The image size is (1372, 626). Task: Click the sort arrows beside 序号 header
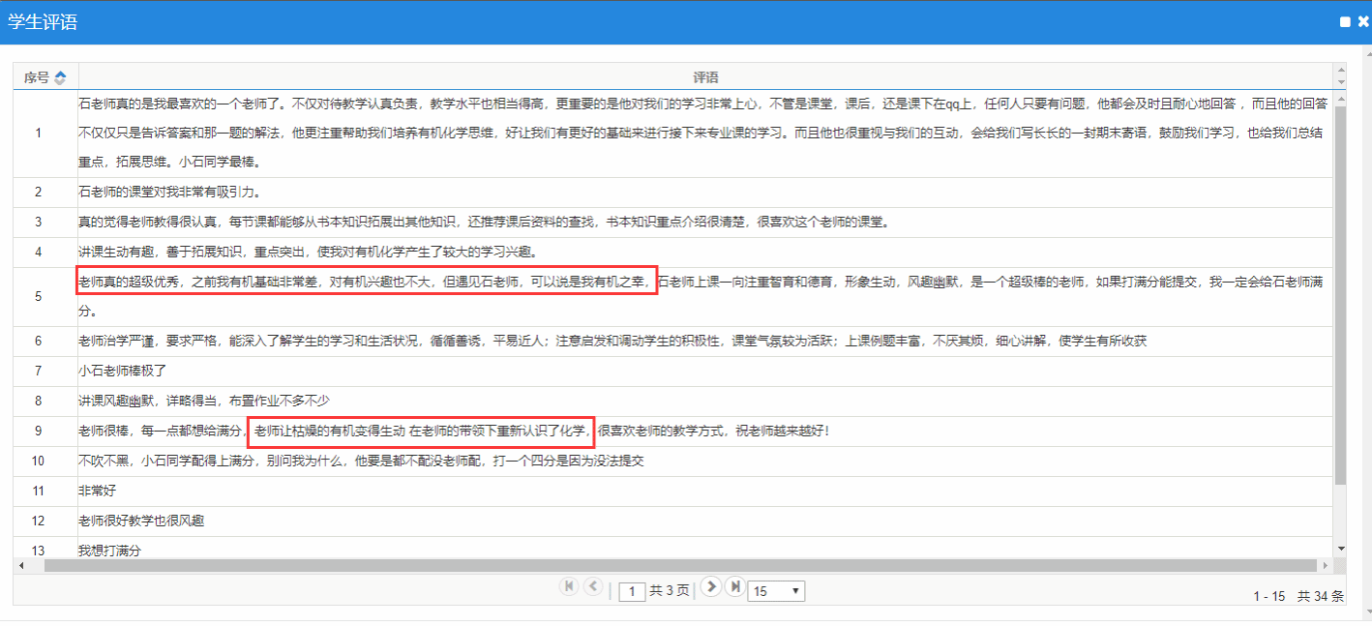60,77
